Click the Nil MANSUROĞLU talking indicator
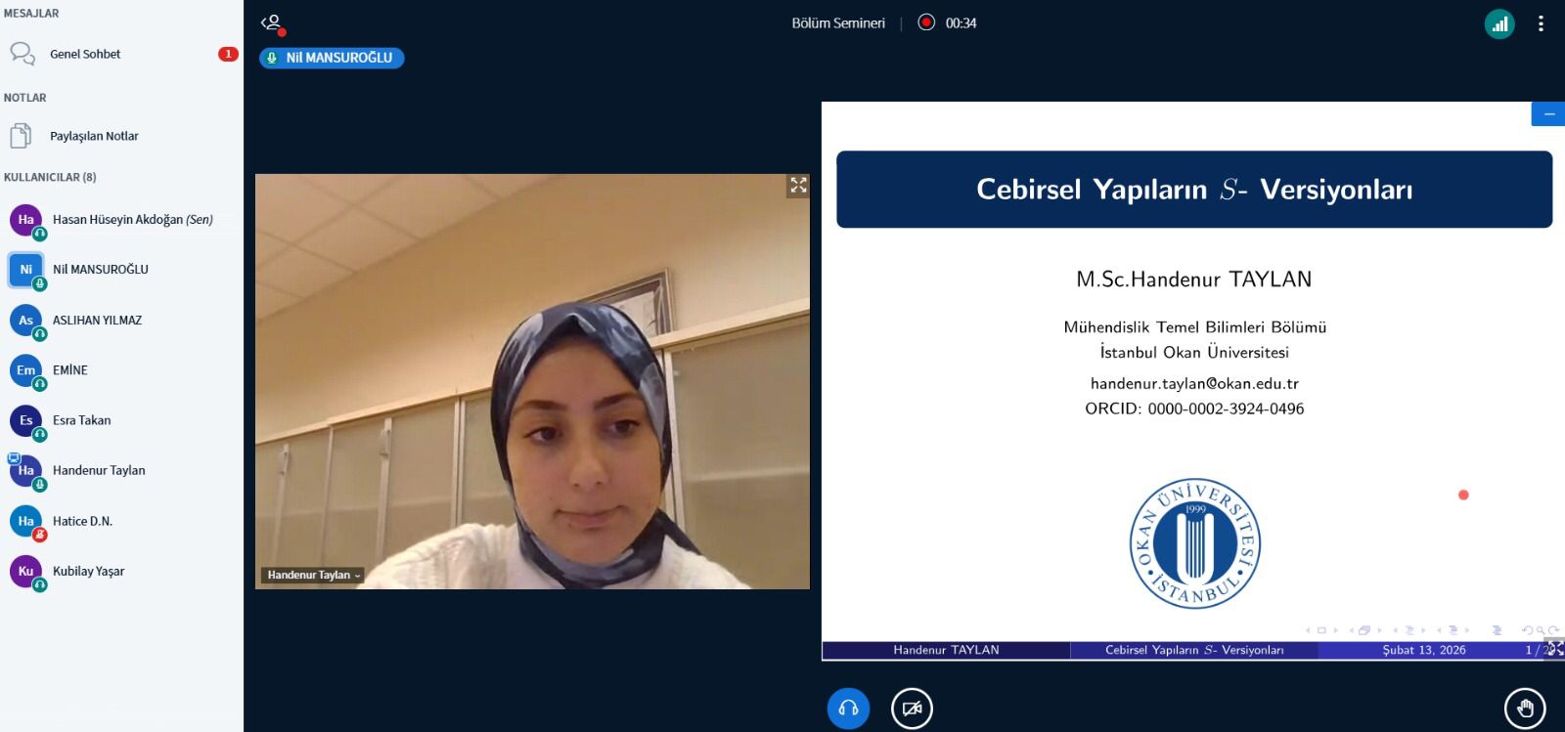Viewport: 1565px width, 732px height. [332, 58]
